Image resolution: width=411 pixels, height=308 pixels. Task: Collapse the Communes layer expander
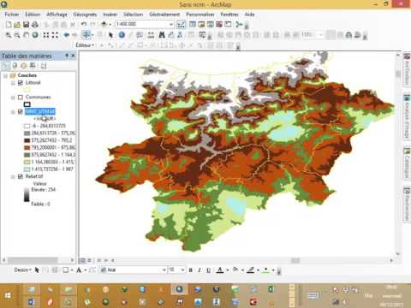click(13, 98)
